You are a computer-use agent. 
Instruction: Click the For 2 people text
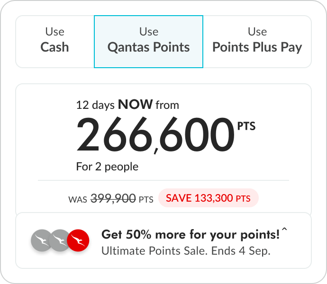pyautogui.click(x=107, y=167)
